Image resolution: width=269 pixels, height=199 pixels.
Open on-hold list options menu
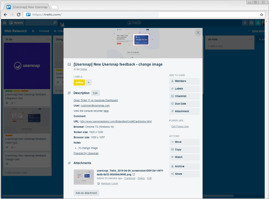251,39
